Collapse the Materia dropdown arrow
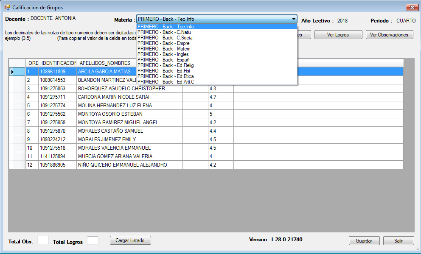This screenshot has height=254, width=421. [294, 19]
